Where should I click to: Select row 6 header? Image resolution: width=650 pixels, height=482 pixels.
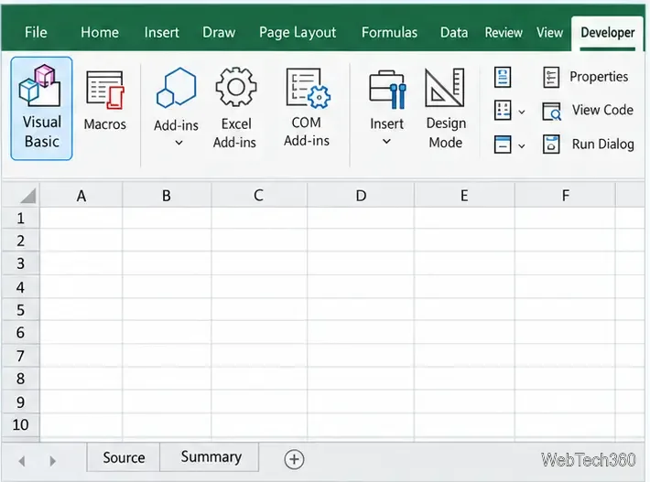tap(20, 332)
